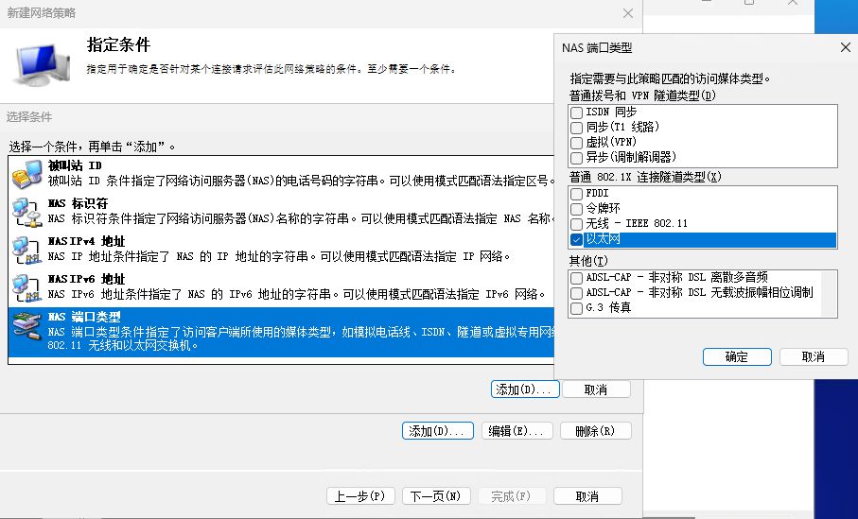Check the G.3 传真 option
This screenshot has width=858, height=519.
(x=577, y=308)
